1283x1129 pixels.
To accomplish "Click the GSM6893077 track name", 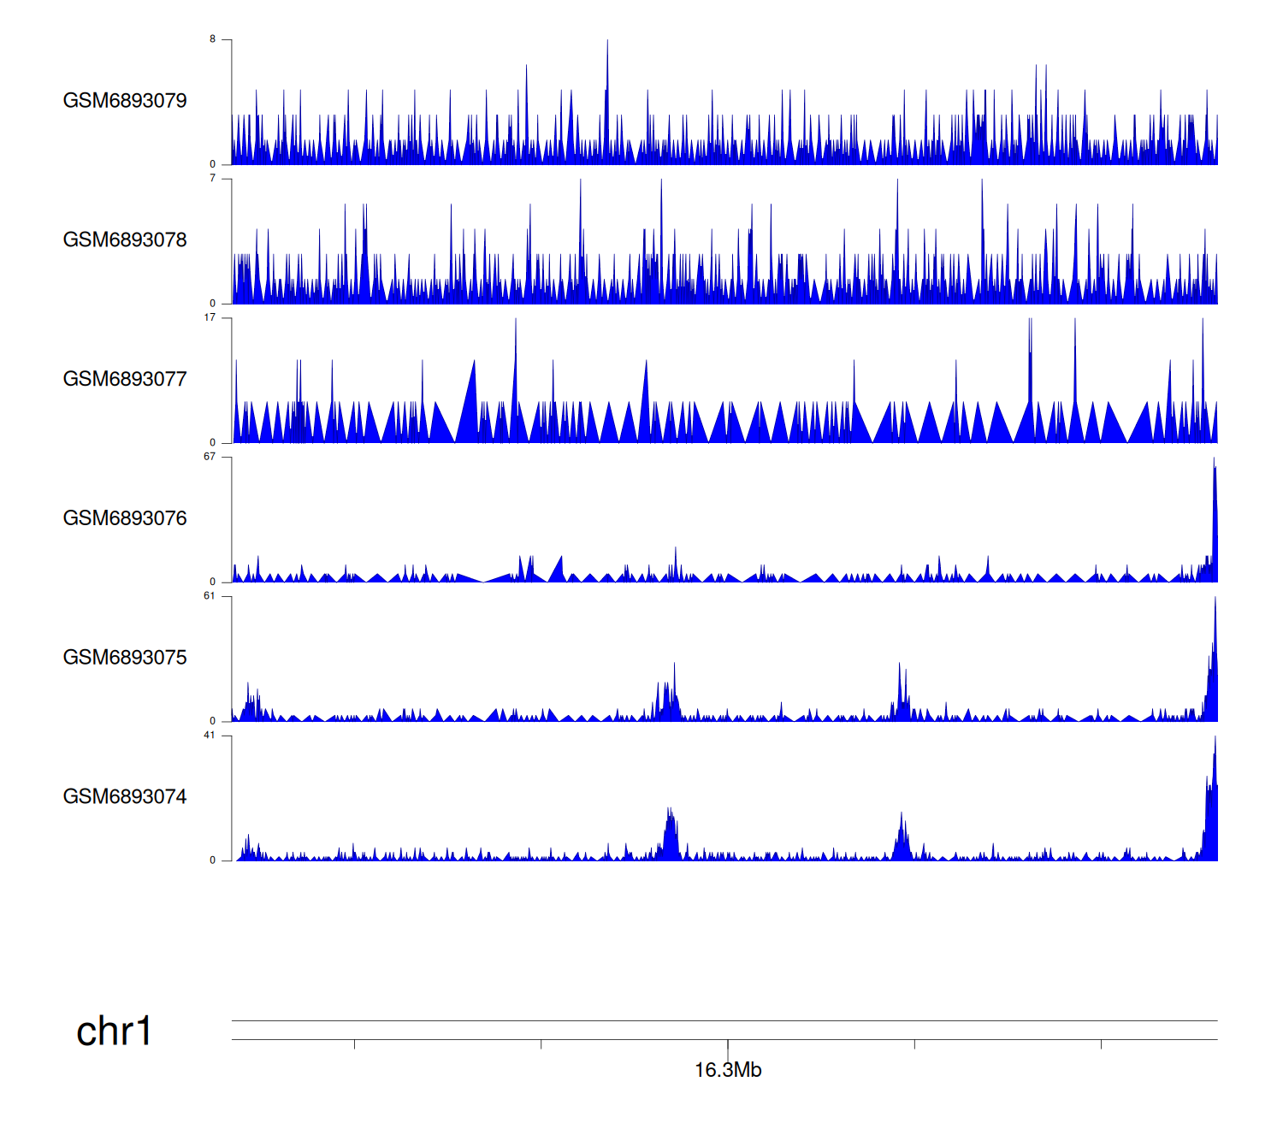I will point(125,379).
